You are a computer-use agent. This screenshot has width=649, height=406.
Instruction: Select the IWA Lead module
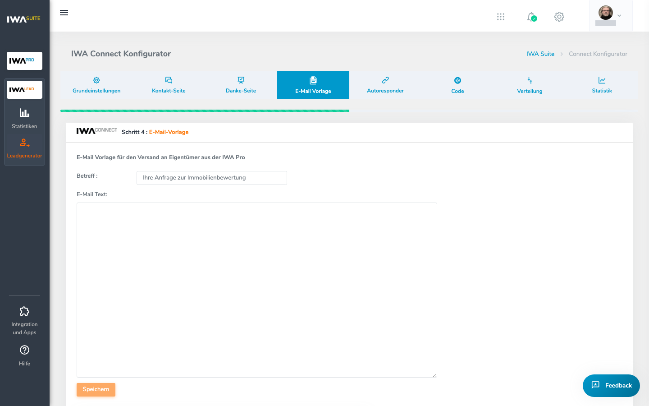coord(24,90)
